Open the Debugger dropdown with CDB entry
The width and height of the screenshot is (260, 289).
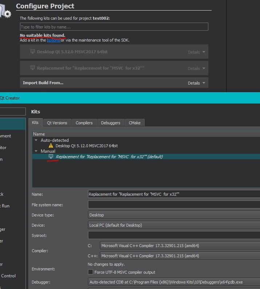pos(174,282)
